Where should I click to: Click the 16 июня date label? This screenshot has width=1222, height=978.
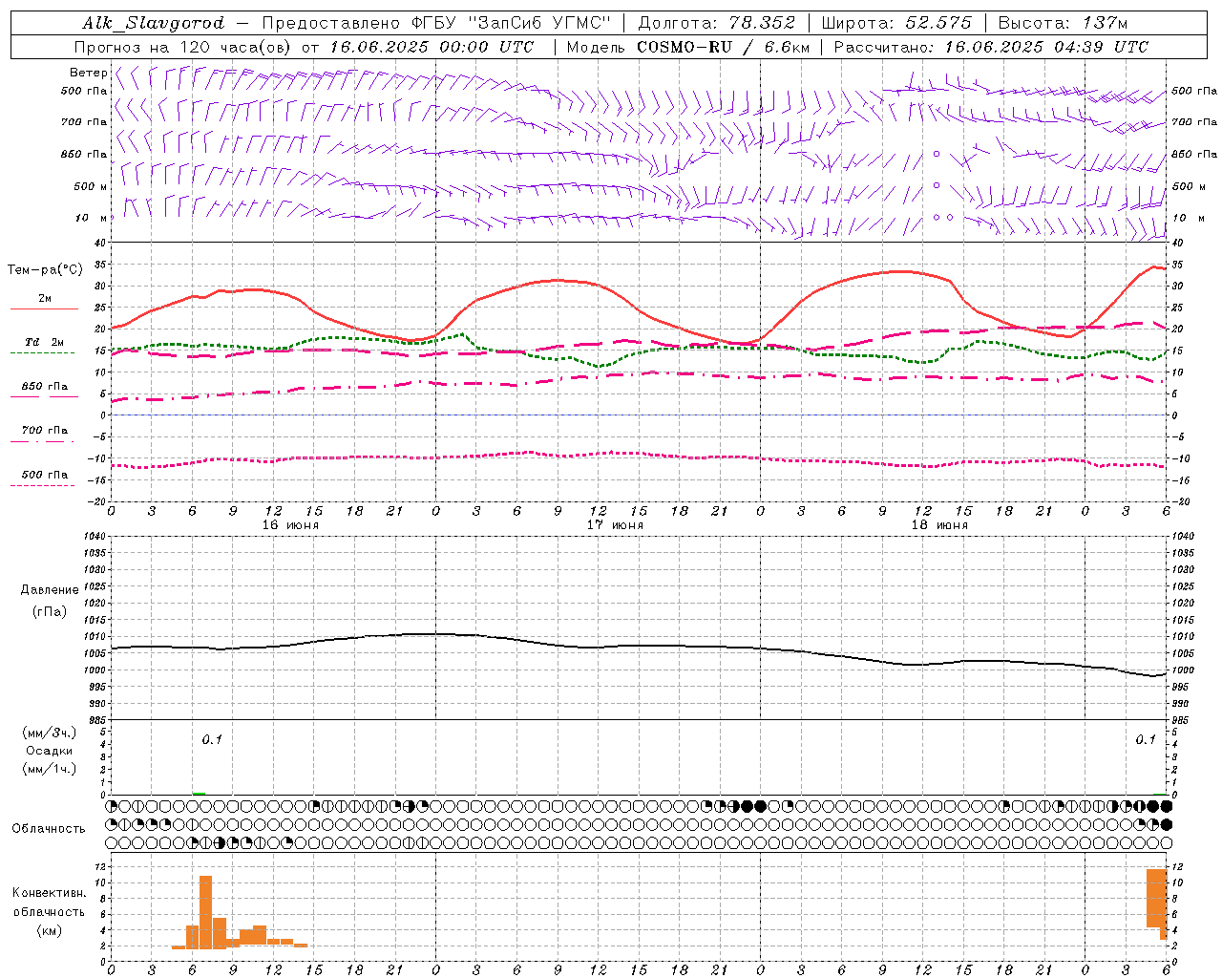tap(290, 524)
